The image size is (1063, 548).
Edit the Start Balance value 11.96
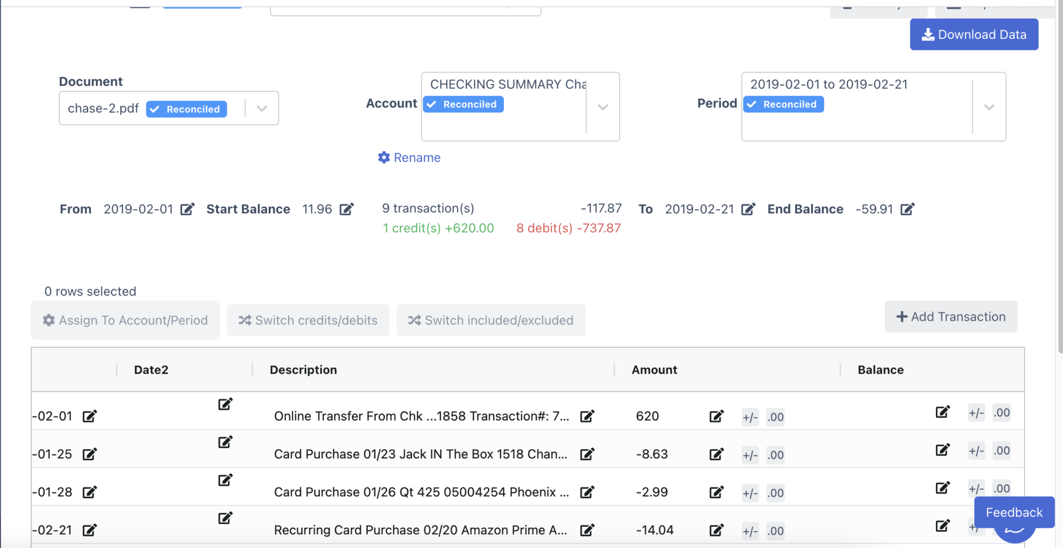point(347,209)
